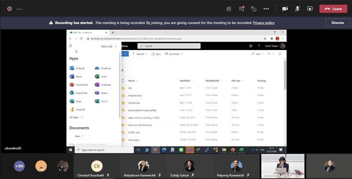Open the Office 365 link
Image resolution: width=352 pixels, height=179 pixels.
109,46
